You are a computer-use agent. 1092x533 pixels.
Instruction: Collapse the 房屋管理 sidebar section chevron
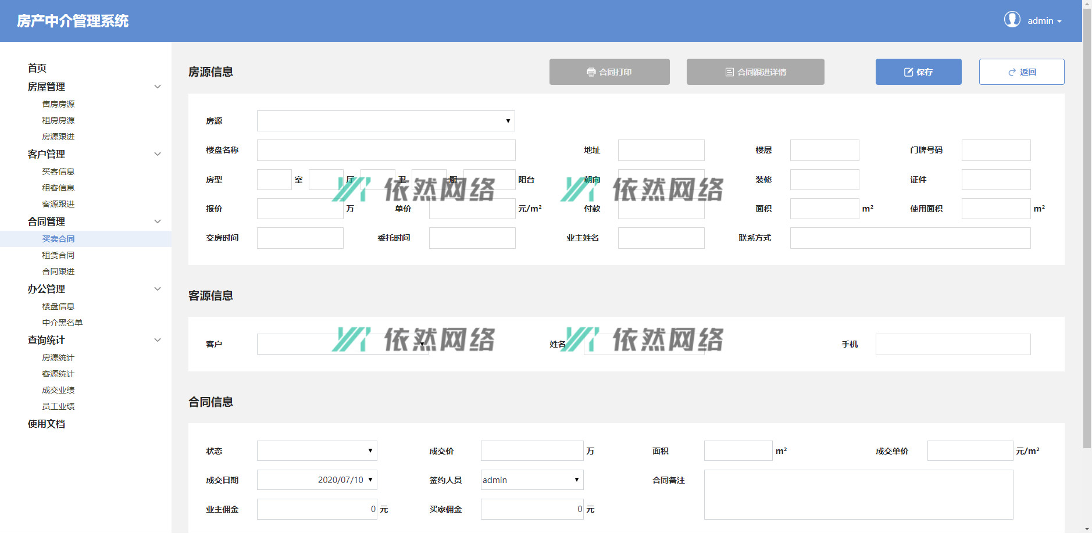tap(157, 87)
